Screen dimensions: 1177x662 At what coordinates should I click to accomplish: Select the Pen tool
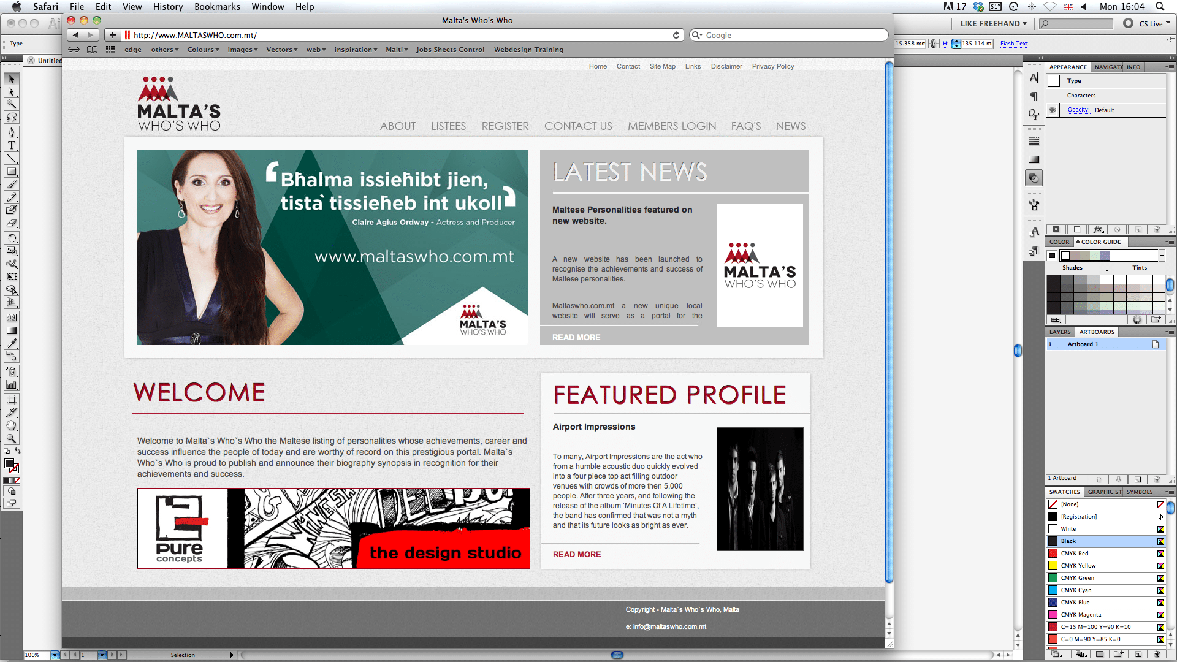(x=12, y=132)
